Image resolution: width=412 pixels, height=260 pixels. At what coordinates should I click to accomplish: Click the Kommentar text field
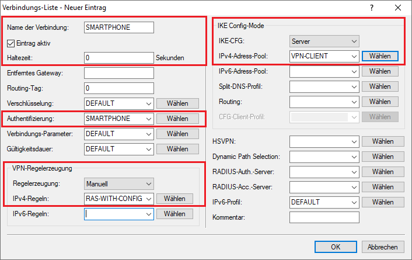coord(324,217)
